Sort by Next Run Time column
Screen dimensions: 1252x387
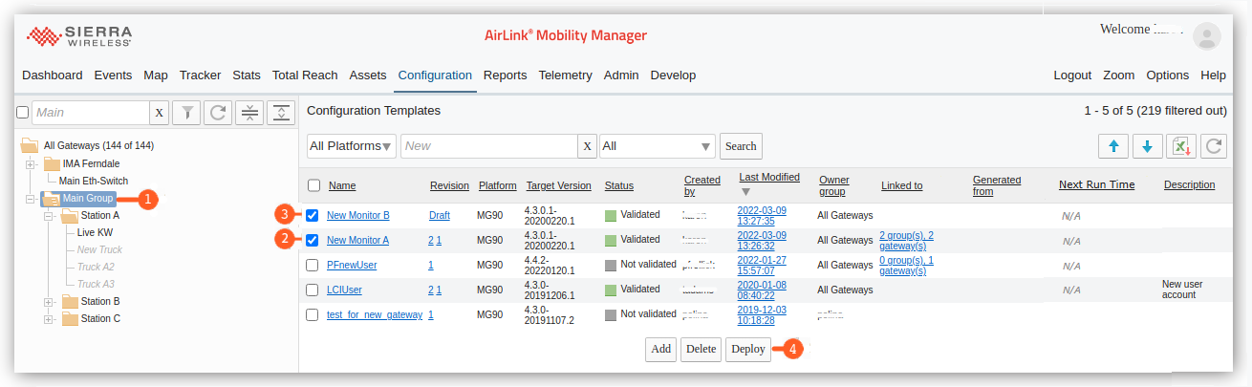(1097, 185)
